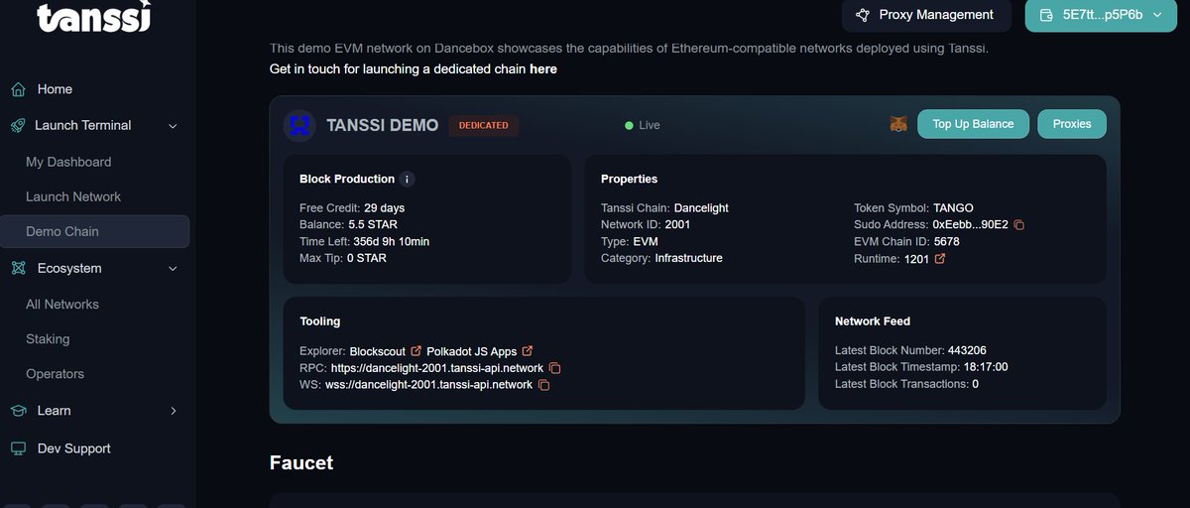The image size is (1190, 508).
Task: Open the wallet account dropdown arrow
Action: (x=1156, y=15)
